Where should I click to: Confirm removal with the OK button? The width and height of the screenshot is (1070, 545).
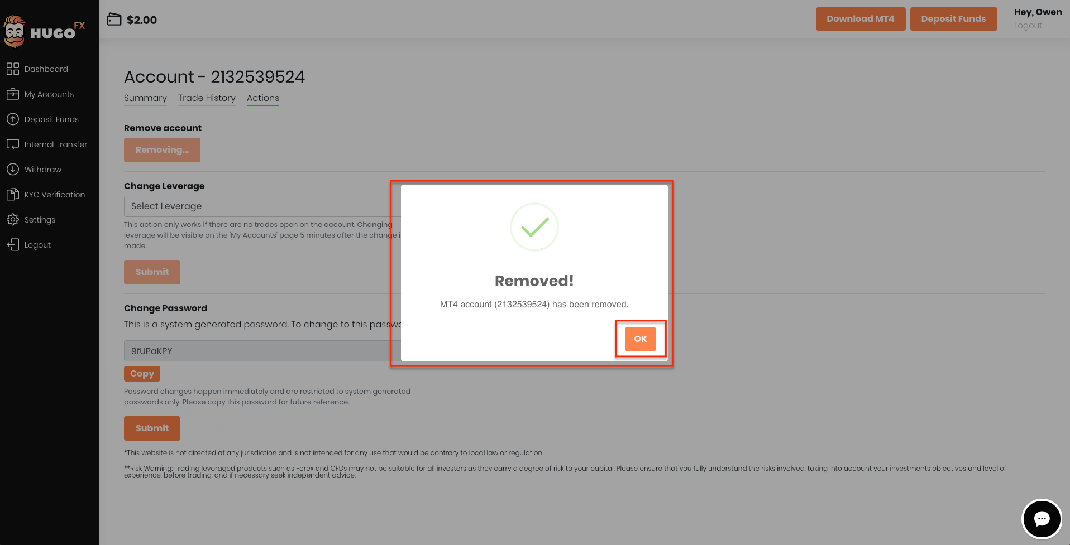pyautogui.click(x=641, y=339)
